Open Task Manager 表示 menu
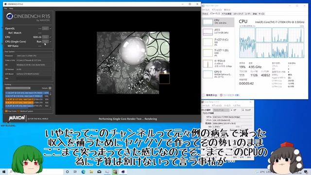This screenshot has height=175, width=311. click(227, 10)
